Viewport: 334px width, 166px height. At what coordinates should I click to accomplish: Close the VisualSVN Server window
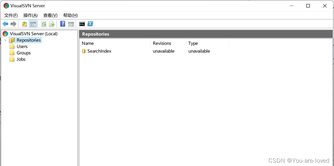(325, 6)
